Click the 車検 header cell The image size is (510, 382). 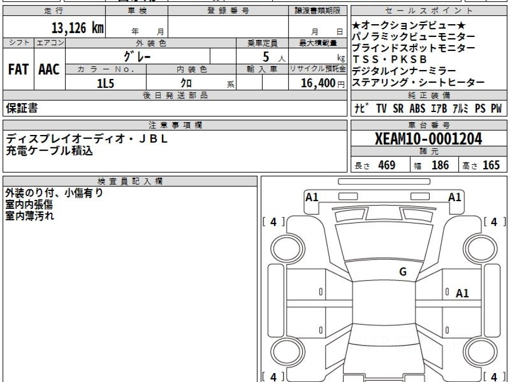point(137,11)
